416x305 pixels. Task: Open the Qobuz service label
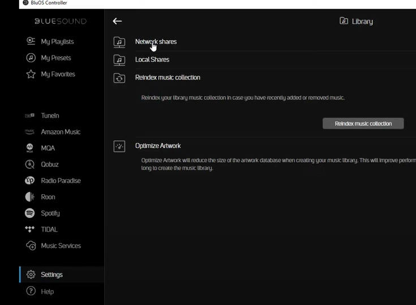50,164
